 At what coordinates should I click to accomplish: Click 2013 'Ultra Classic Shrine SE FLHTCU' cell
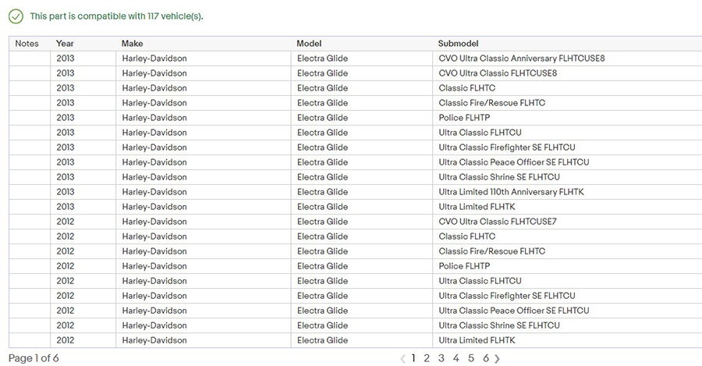pyautogui.click(x=567, y=176)
